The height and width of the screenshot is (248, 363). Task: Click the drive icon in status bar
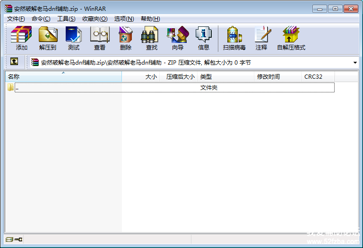pos(9,240)
